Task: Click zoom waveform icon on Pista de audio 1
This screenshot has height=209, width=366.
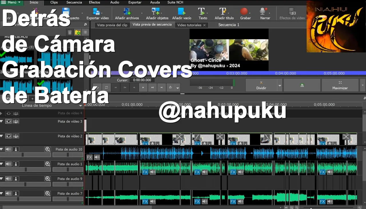Action: pos(47,164)
